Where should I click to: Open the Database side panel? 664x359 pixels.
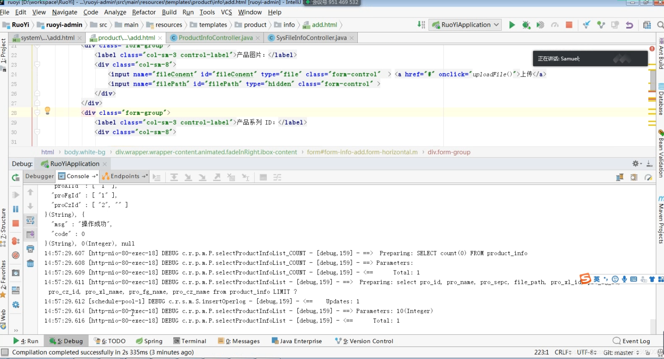point(661,99)
